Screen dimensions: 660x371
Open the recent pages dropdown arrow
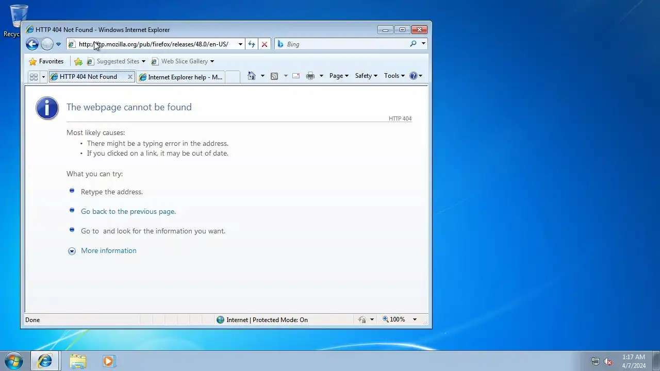(58, 44)
